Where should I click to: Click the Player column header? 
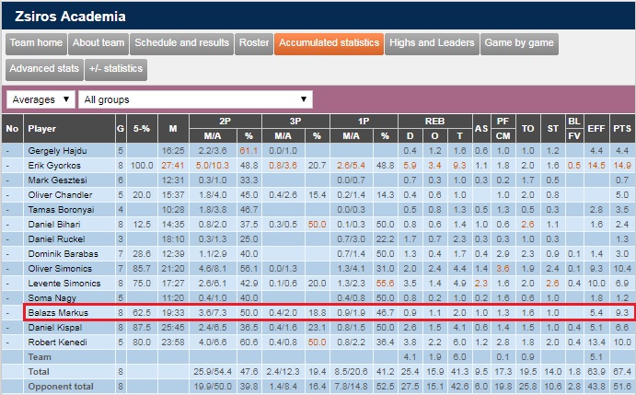[x=42, y=128]
